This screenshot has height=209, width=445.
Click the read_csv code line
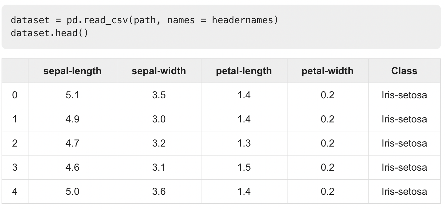point(144,20)
